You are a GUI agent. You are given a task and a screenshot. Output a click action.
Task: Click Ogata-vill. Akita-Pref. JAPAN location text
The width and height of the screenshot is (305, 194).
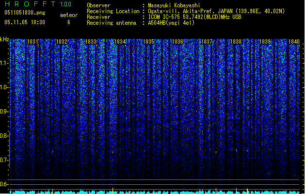(216, 11)
